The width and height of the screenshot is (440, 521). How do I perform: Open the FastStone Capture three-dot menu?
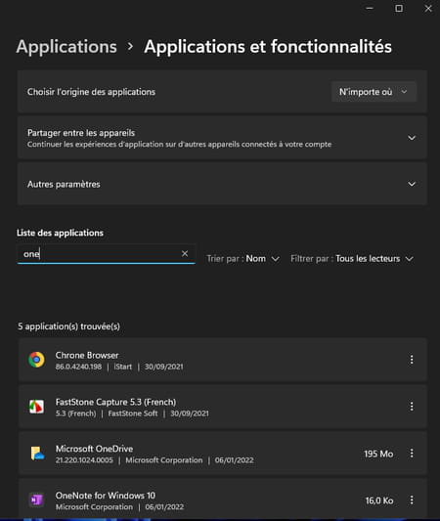412,407
